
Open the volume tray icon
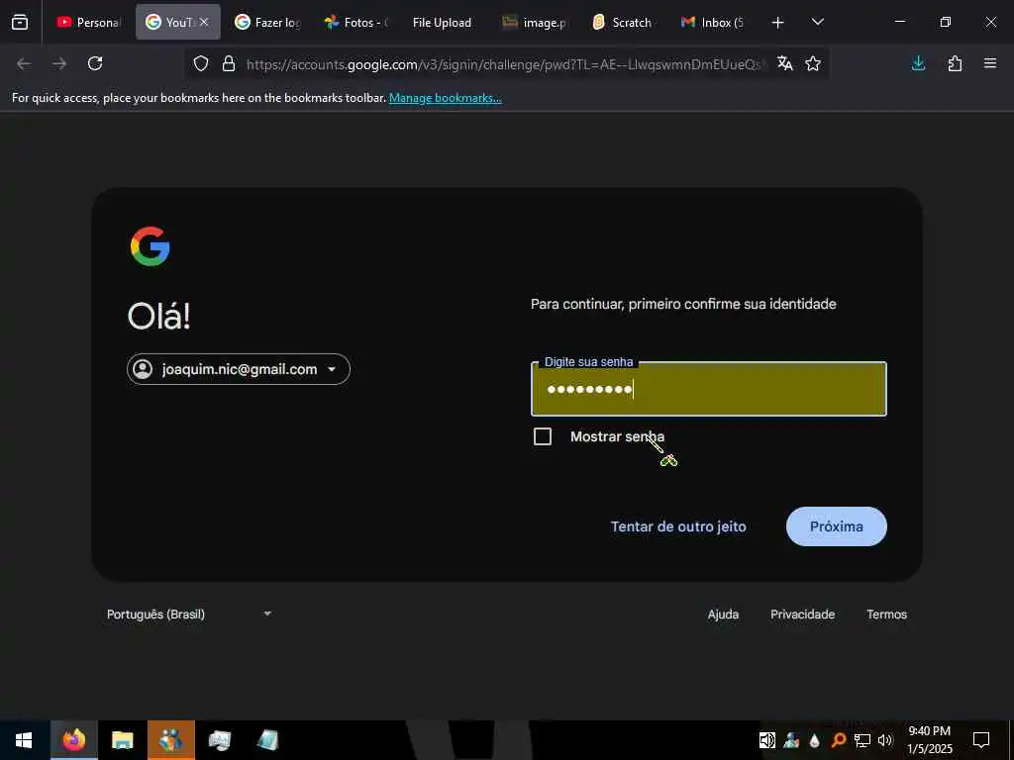click(885, 740)
